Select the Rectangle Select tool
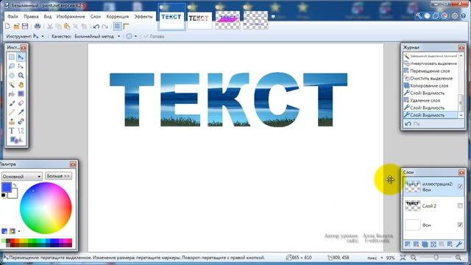 tap(12, 57)
